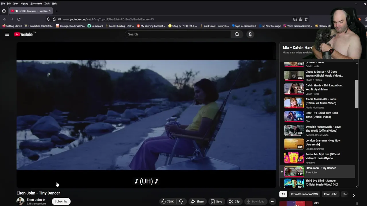
Task: Click the Clip button
Action: [234, 201]
